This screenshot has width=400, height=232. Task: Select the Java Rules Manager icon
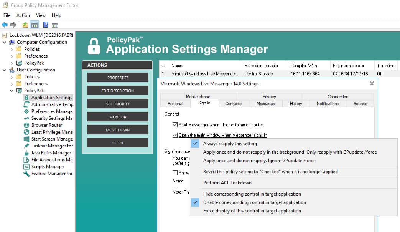26,153
